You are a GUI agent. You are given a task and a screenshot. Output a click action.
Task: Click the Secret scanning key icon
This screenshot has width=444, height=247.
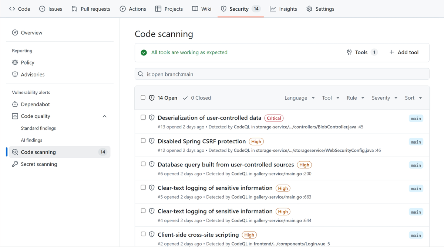click(15, 164)
